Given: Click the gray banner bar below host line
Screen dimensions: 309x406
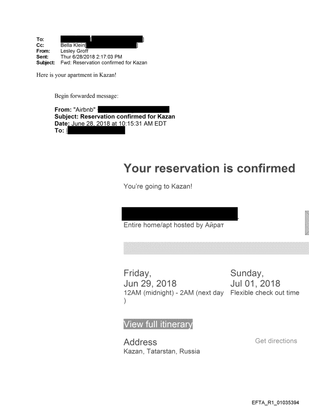Looking at the screenshot, I should tap(216, 249).
